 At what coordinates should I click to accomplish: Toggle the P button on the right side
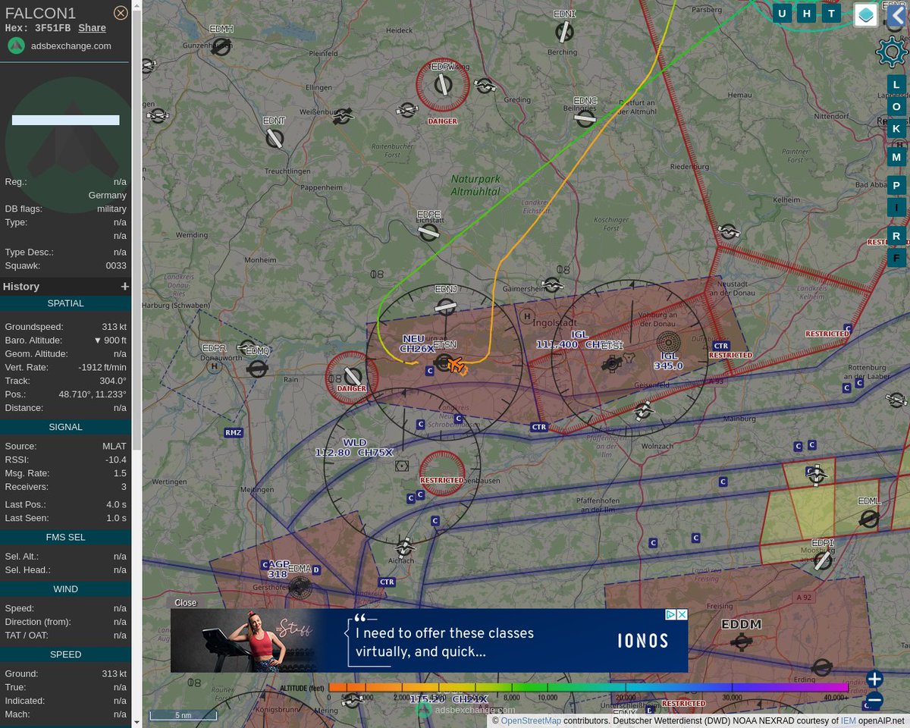[x=896, y=185]
